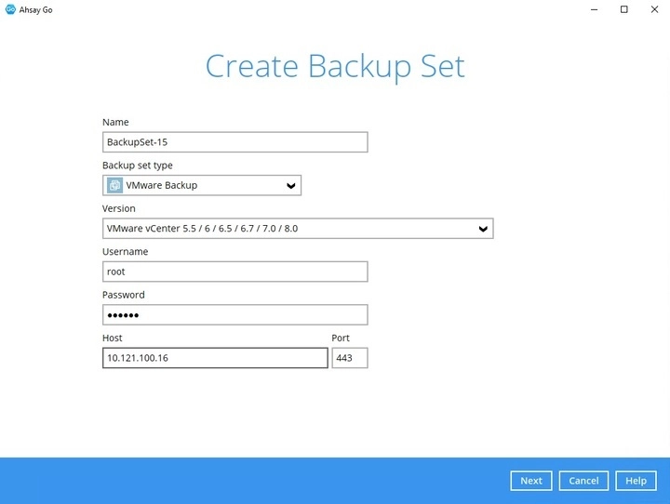
Task: Maximize the Ahsay Go window
Action: pyautogui.click(x=624, y=9)
